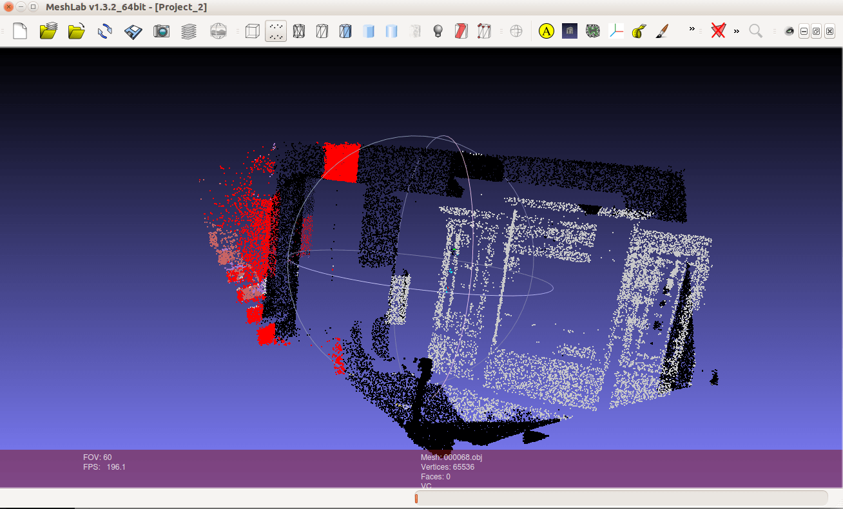Image resolution: width=843 pixels, height=509 pixels.
Task: Create a new empty project
Action: click(20, 31)
